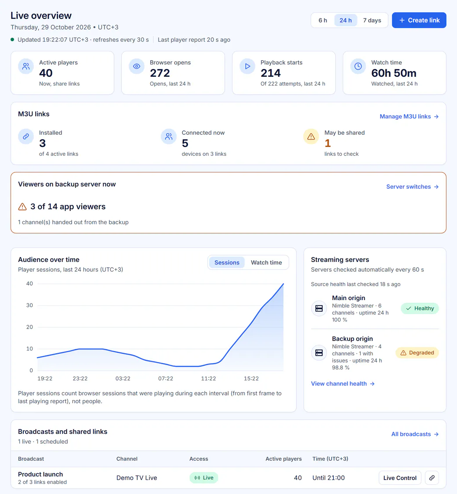Open Manage M3U links
This screenshot has width=457, height=494.
point(409,117)
